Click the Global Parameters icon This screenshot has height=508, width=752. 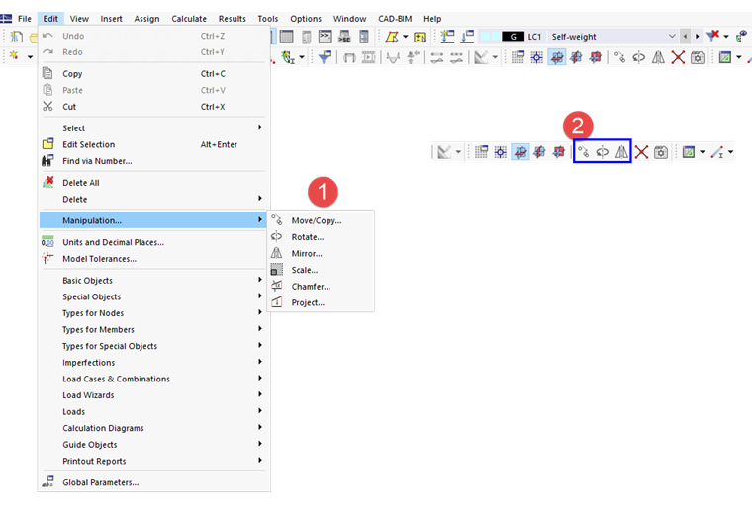pos(47,481)
